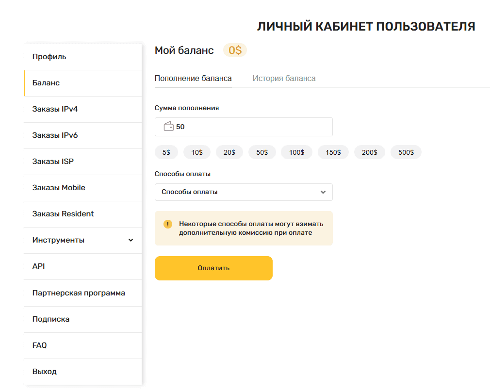Click the Мой баланс heading

point(184,50)
